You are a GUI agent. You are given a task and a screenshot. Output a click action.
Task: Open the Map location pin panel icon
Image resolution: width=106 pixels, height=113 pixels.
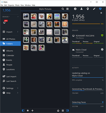coord(88,9)
